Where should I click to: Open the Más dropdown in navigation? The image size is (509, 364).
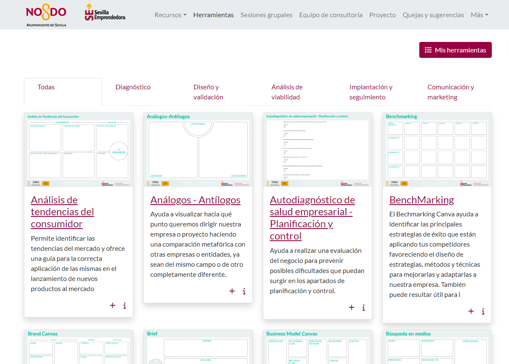pos(479,15)
